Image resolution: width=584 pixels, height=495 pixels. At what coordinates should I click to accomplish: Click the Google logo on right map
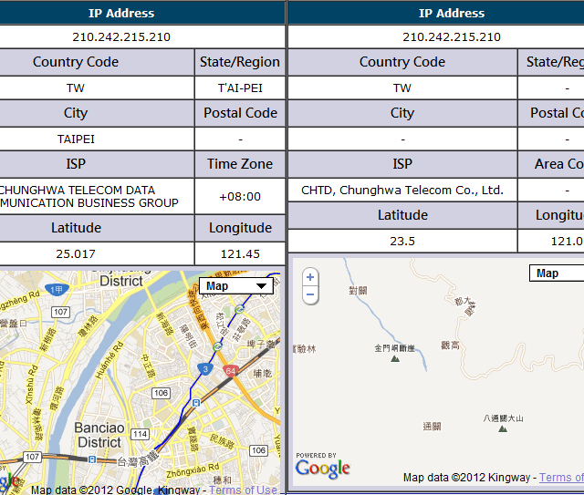pyautogui.click(x=323, y=469)
